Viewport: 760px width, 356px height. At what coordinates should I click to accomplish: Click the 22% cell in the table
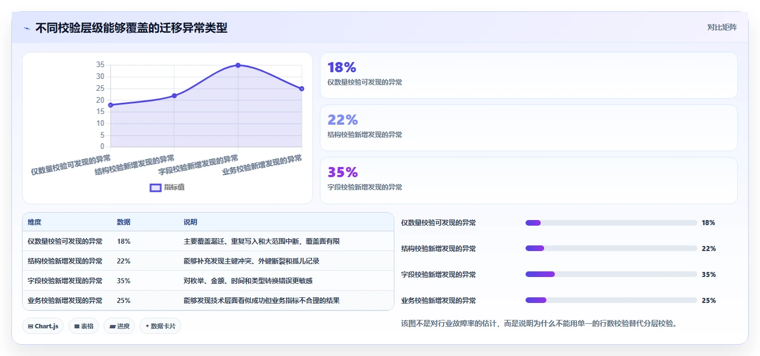pos(124,261)
